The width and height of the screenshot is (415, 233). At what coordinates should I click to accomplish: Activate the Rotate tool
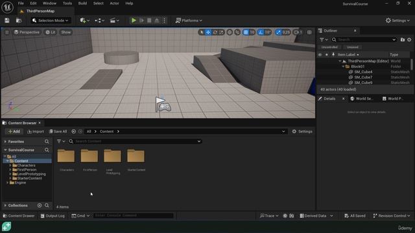pyautogui.click(x=215, y=32)
